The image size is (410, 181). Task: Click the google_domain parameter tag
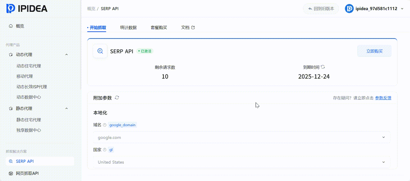122,125
